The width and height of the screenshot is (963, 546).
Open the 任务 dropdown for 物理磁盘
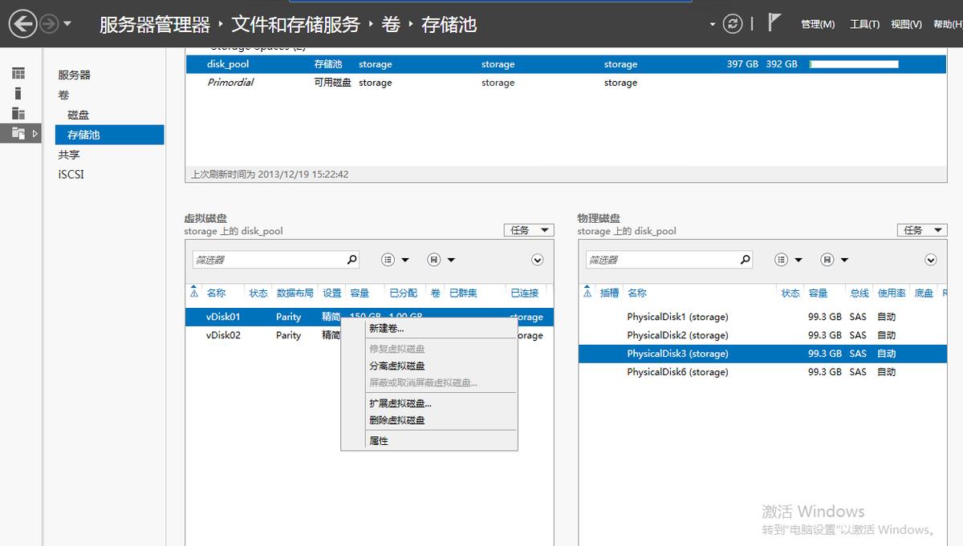click(x=921, y=230)
